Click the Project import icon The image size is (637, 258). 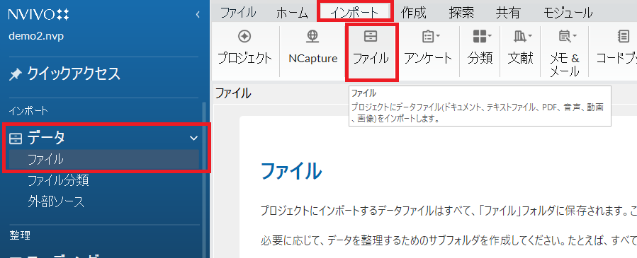[244, 37]
